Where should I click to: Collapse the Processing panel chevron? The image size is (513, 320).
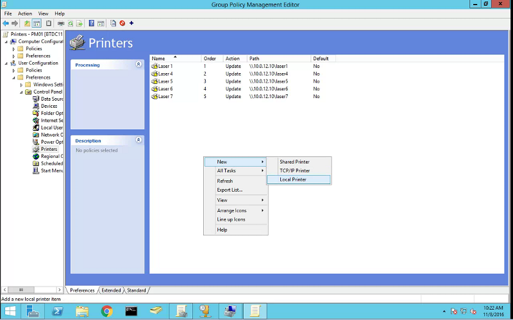click(x=139, y=65)
